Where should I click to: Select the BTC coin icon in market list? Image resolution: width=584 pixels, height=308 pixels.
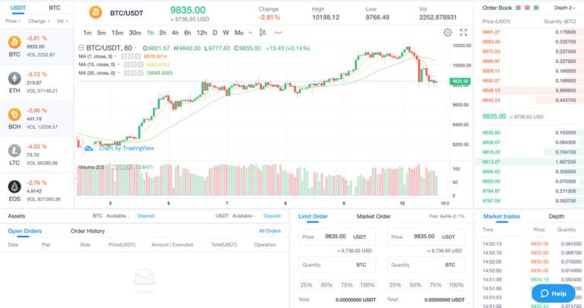(14, 42)
